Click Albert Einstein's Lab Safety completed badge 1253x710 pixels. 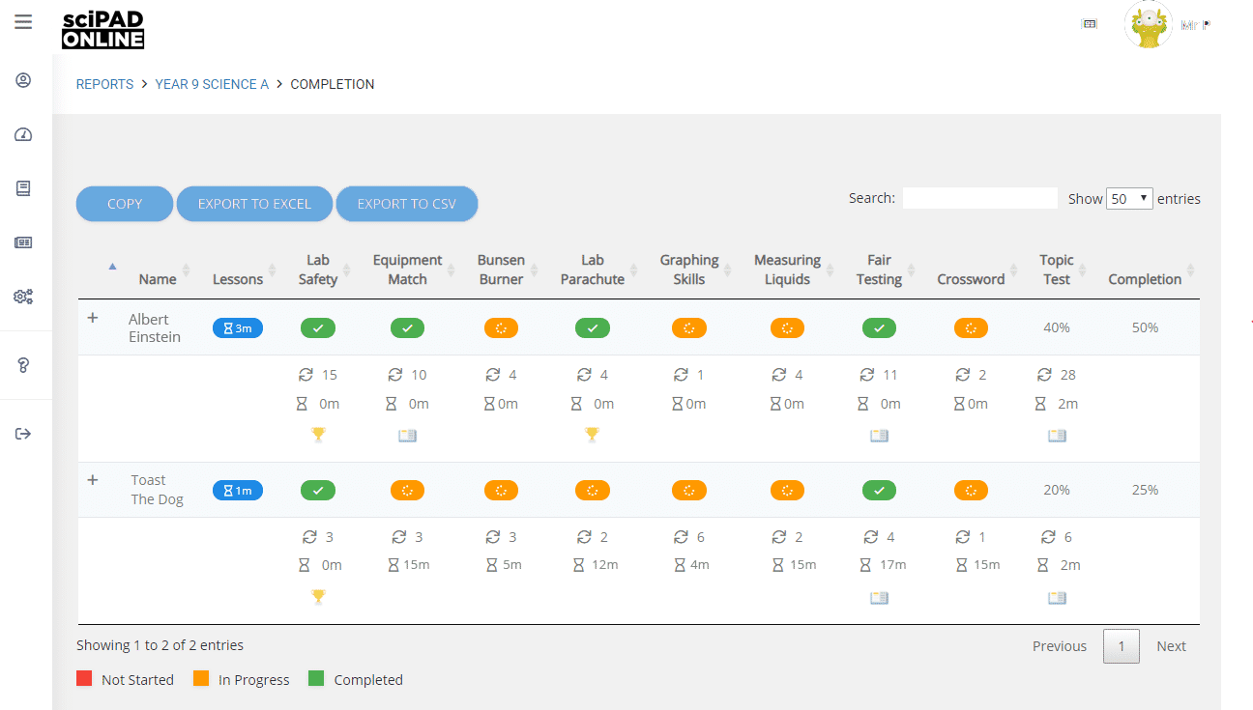[x=318, y=328]
